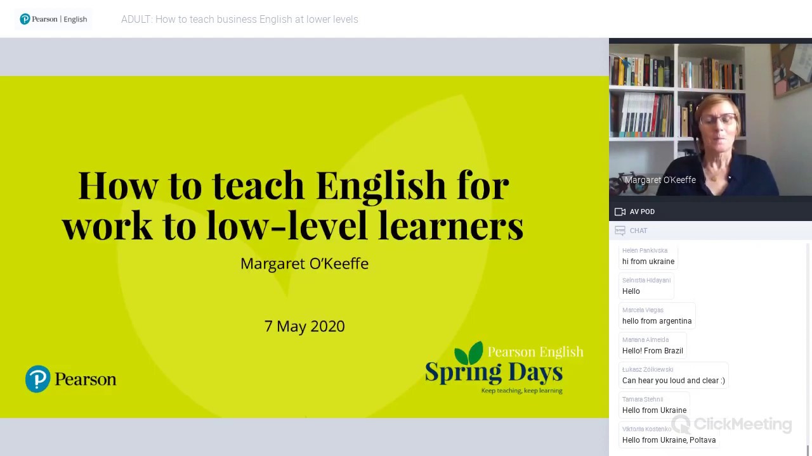This screenshot has height=456, width=812.
Task: Click the presenter webcam video
Action: [710, 120]
